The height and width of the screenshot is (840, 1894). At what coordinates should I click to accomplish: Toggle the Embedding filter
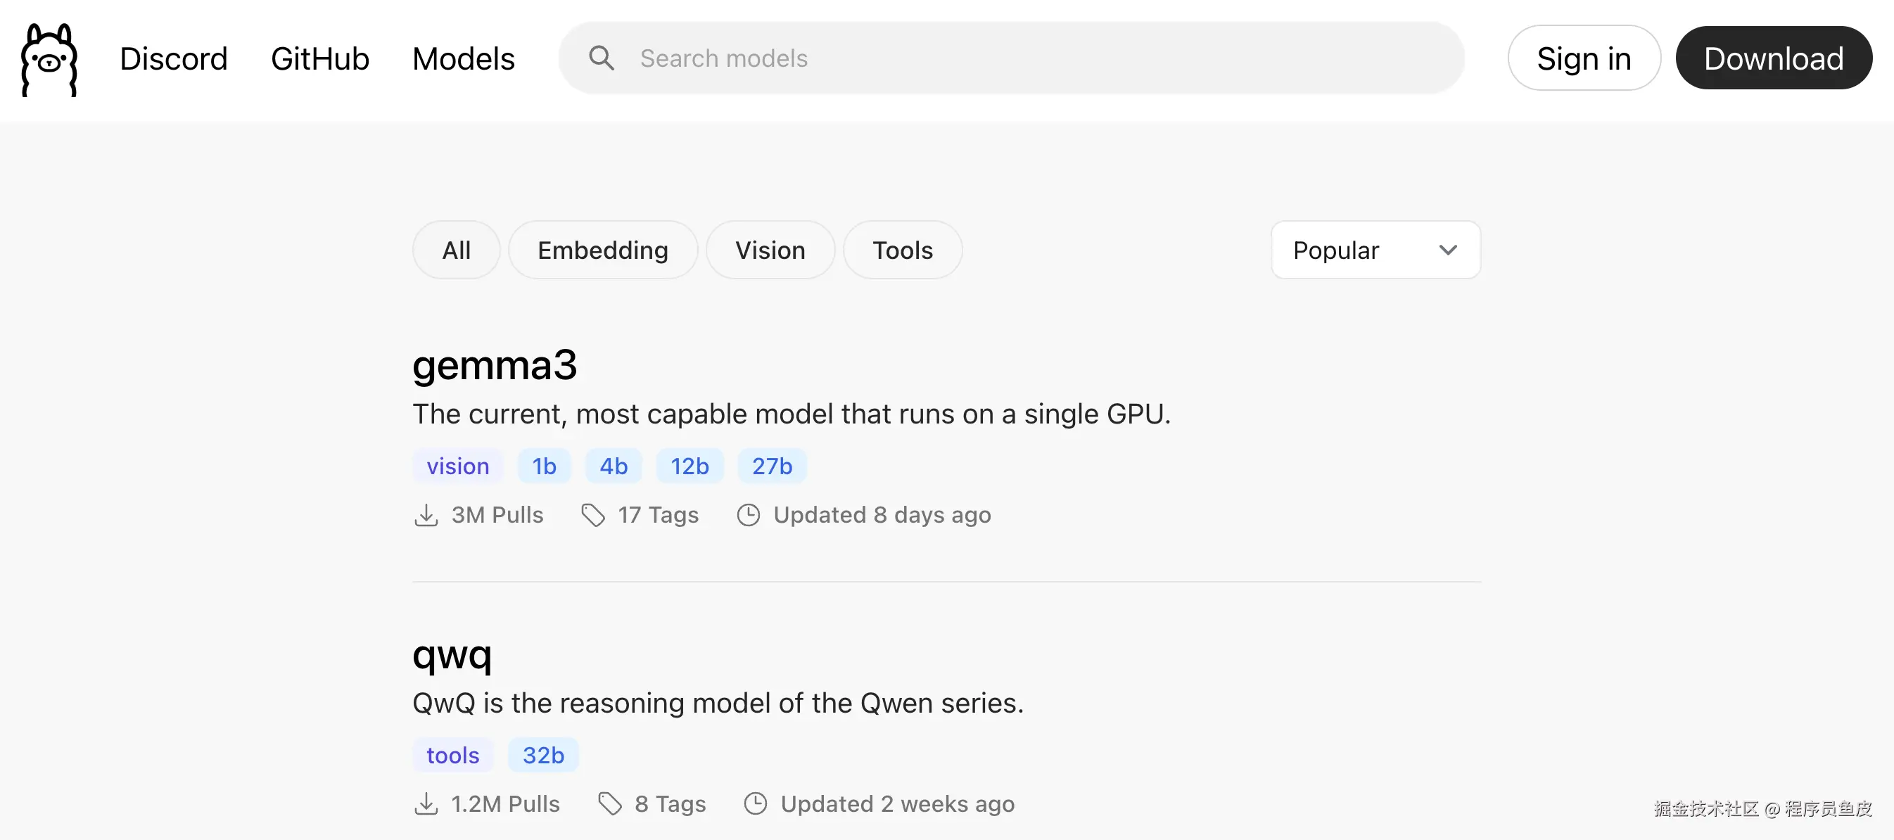[602, 250]
